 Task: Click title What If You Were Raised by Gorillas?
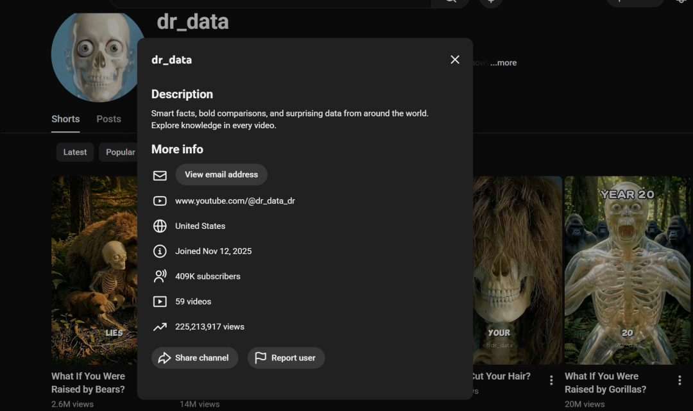(606, 383)
